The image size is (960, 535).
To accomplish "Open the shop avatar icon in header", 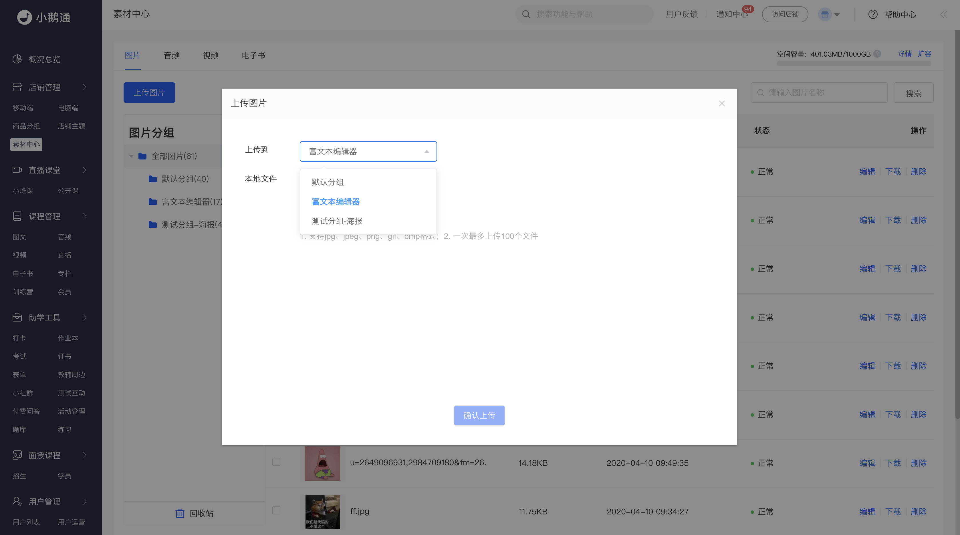I will coord(825,14).
